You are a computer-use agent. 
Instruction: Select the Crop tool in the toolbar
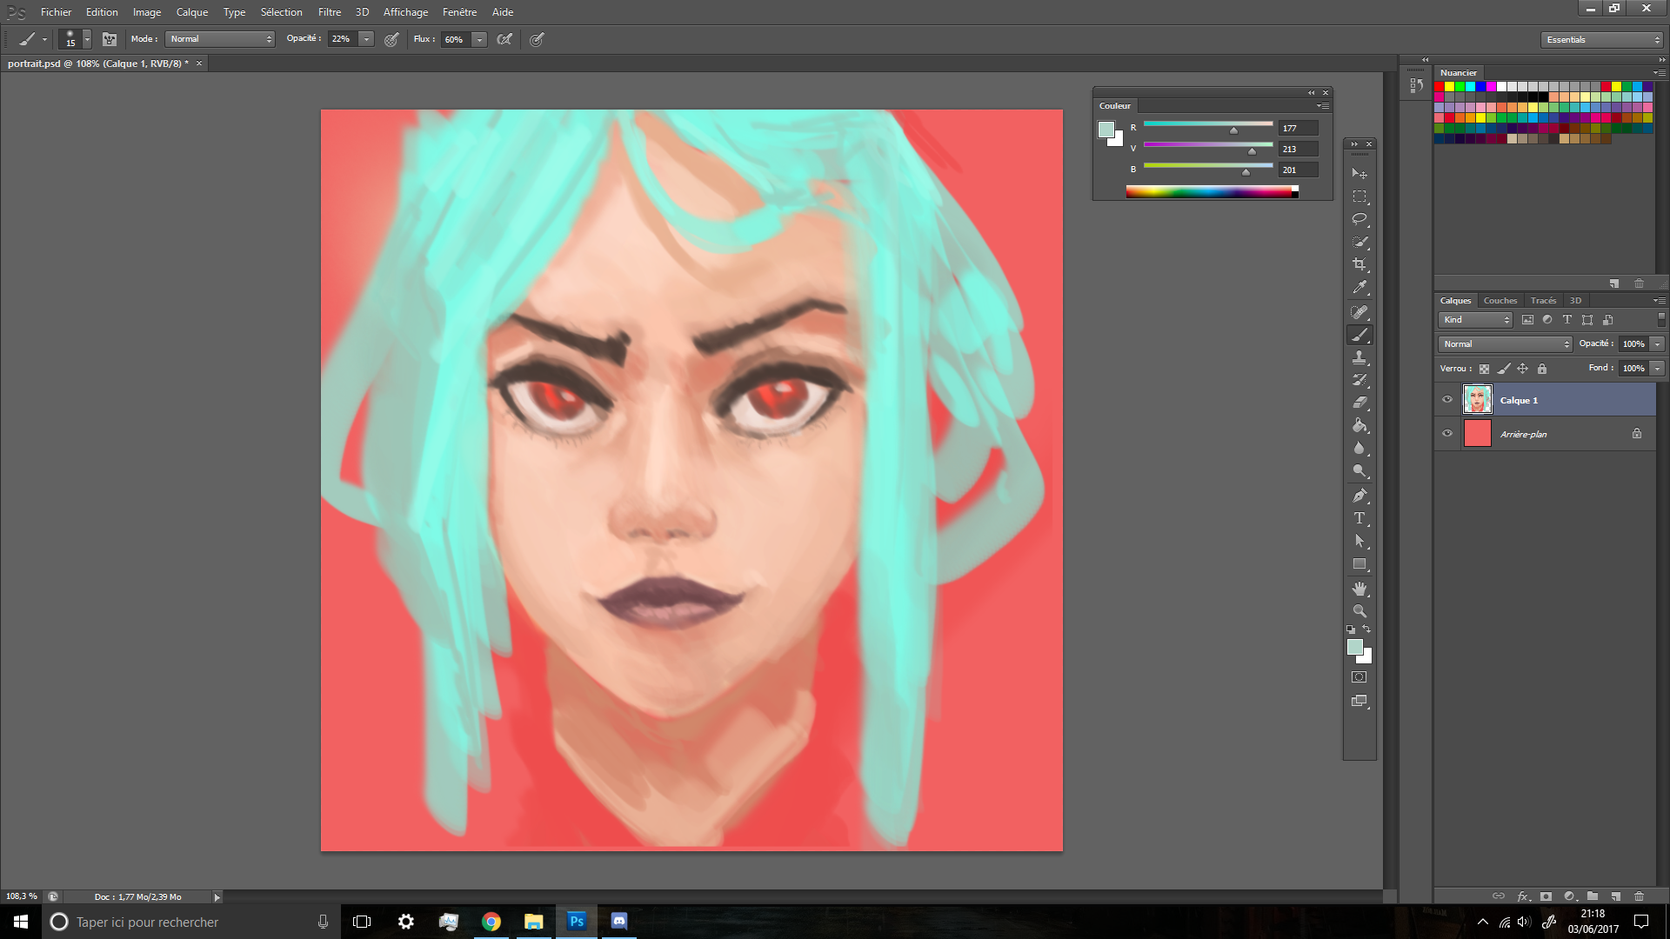1359,265
